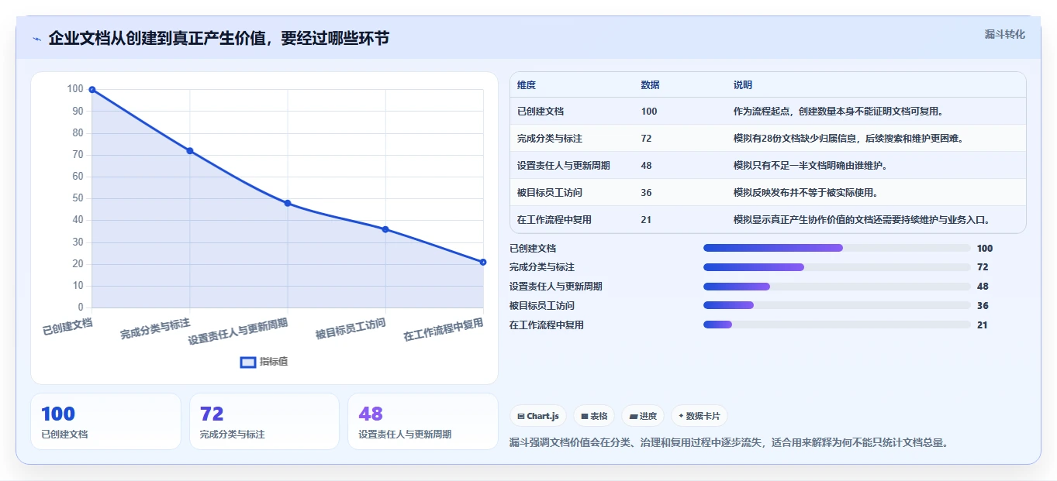
Task: Click the page title 企业文档从创建到真正产生价值
Action: (219, 38)
